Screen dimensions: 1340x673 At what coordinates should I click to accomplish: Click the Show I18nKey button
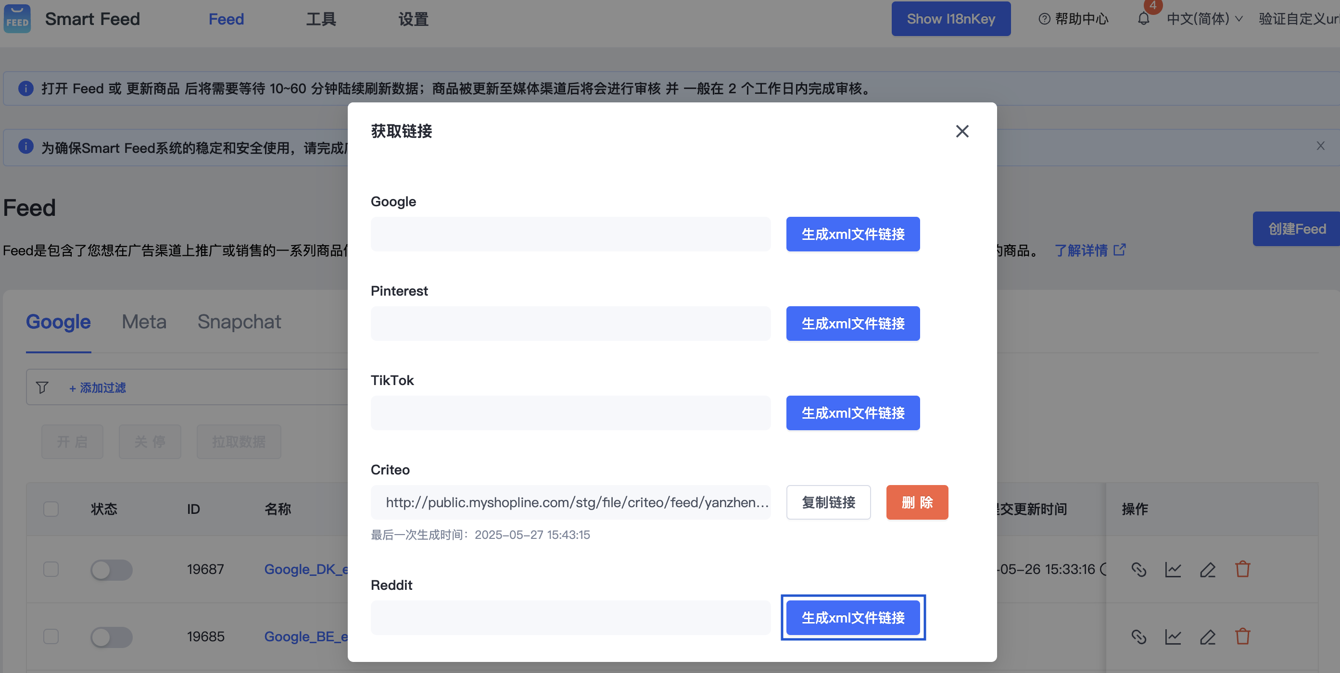(x=951, y=19)
